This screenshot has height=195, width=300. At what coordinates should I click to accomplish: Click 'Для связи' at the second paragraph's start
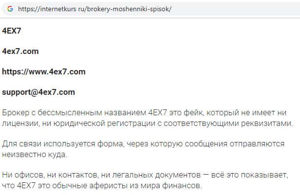19,144
